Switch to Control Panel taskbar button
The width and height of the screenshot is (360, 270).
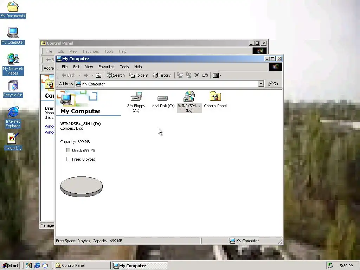(82, 265)
